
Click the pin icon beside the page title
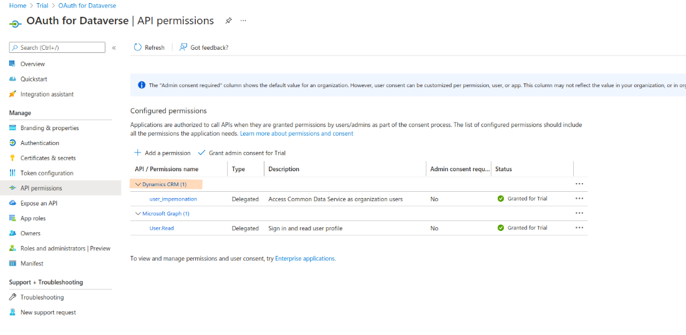click(228, 21)
